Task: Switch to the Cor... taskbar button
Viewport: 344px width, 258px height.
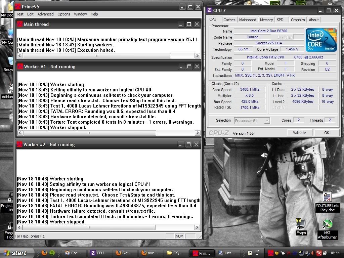Action: tap(74, 253)
